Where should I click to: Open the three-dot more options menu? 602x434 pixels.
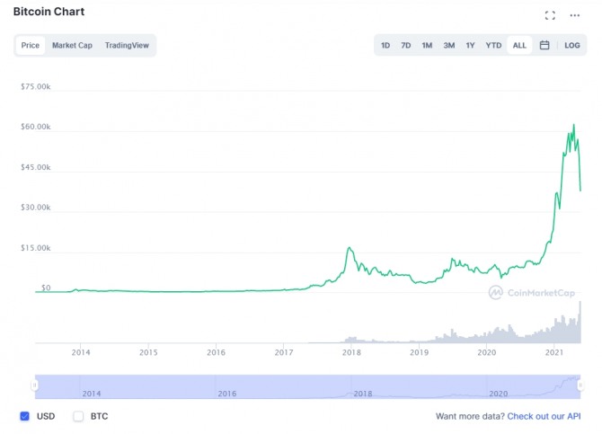(575, 15)
